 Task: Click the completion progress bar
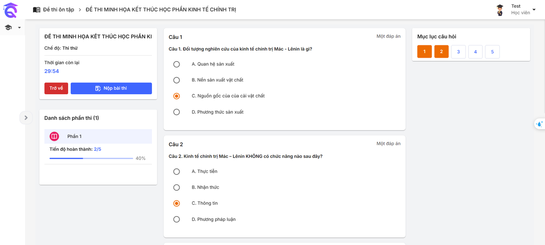[91, 158]
